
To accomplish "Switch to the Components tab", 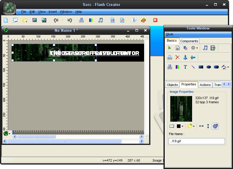I will pos(189,41).
